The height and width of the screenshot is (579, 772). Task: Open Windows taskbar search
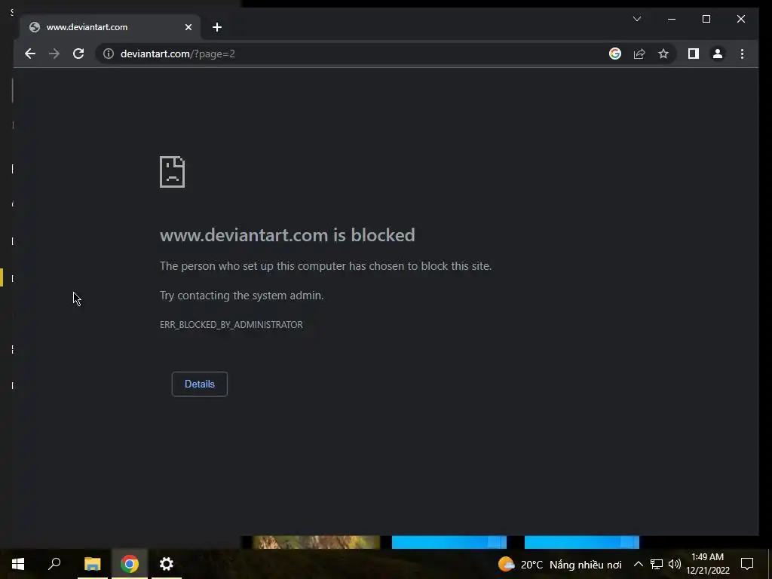pyautogui.click(x=54, y=564)
